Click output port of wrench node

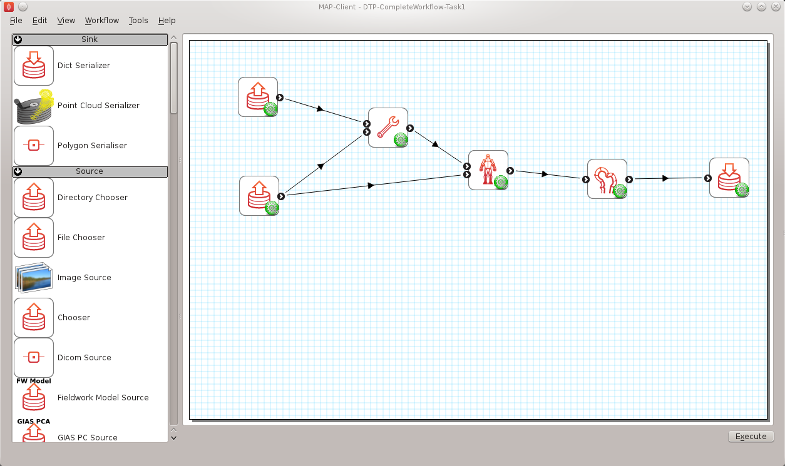point(409,128)
